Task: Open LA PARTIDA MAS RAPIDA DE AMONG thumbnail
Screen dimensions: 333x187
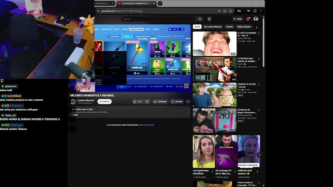Action: click(x=215, y=69)
